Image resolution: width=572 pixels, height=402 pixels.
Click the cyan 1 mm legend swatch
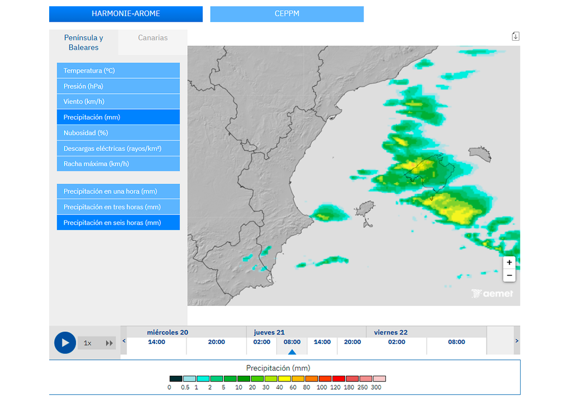click(x=203, y=379)
